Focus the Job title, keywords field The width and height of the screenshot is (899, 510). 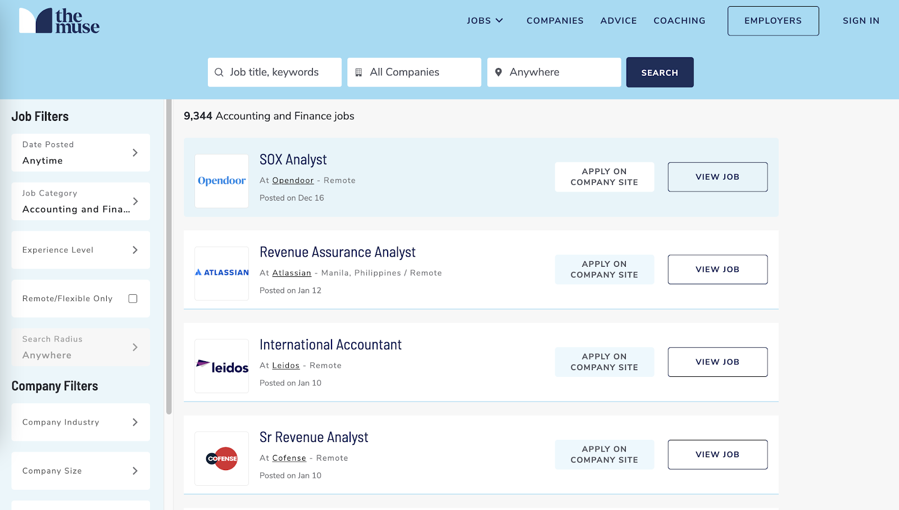point(275,72)
